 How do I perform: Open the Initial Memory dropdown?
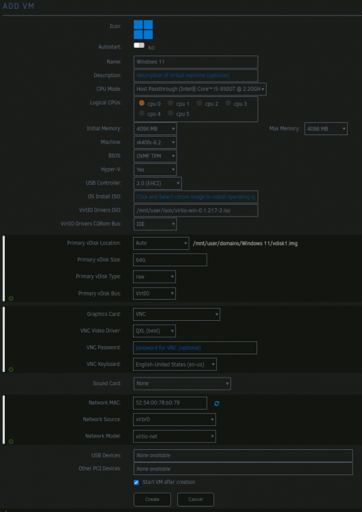[155, 128]
